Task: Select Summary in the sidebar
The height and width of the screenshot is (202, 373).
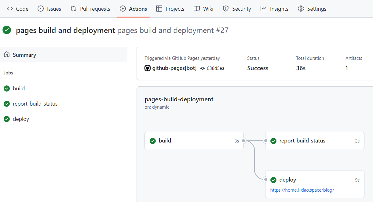Action: 24,55
